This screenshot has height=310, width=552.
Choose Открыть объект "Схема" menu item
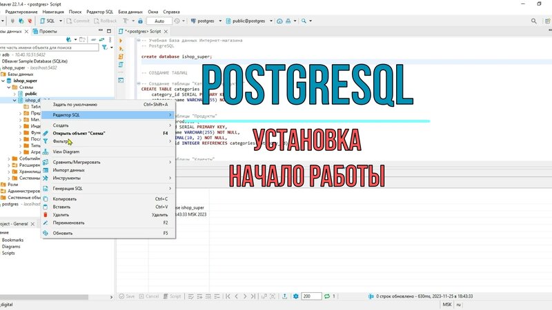[x=108, y=133]
